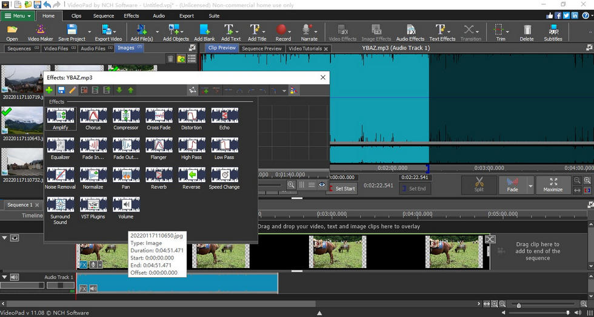Click the Set Start button

[342, 188]
